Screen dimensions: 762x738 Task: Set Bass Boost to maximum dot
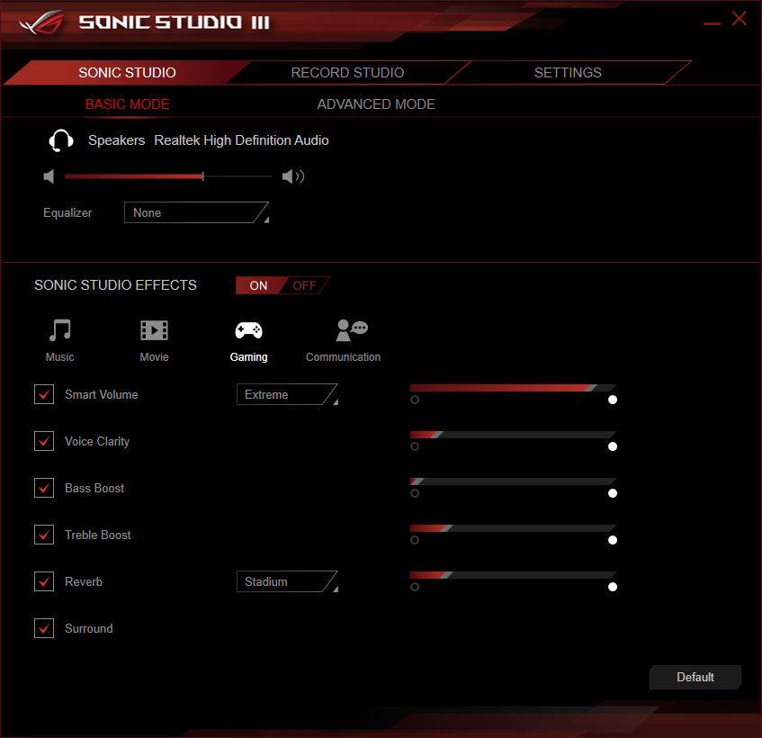[x=613, y=493]
